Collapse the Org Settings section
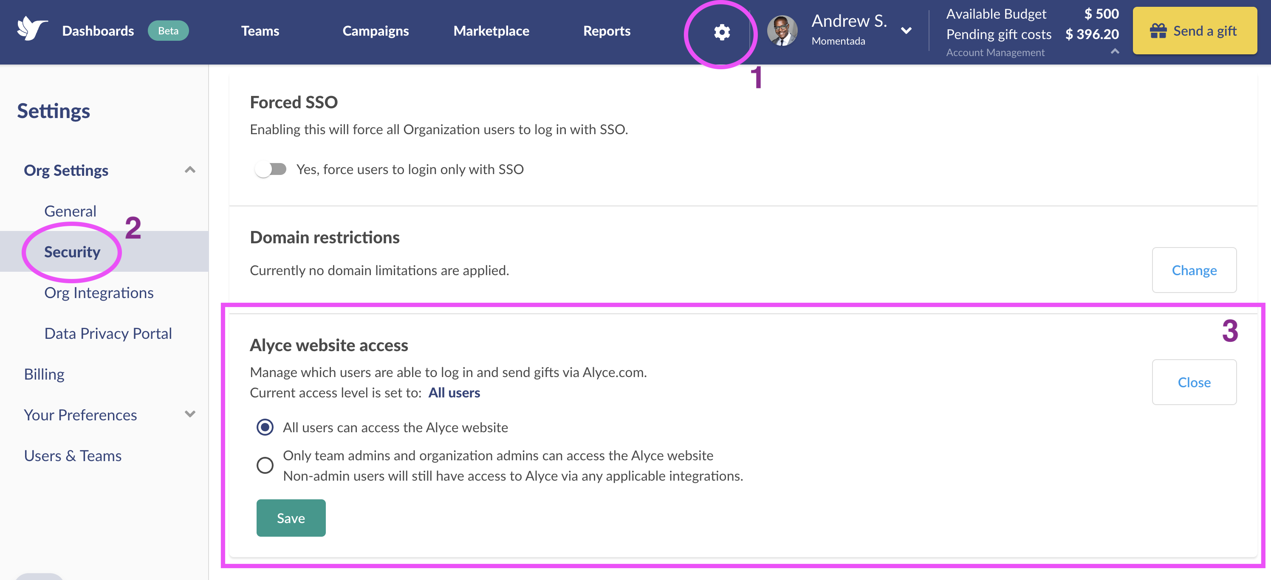Screen dimensions: 1271x580 (190, 170)
